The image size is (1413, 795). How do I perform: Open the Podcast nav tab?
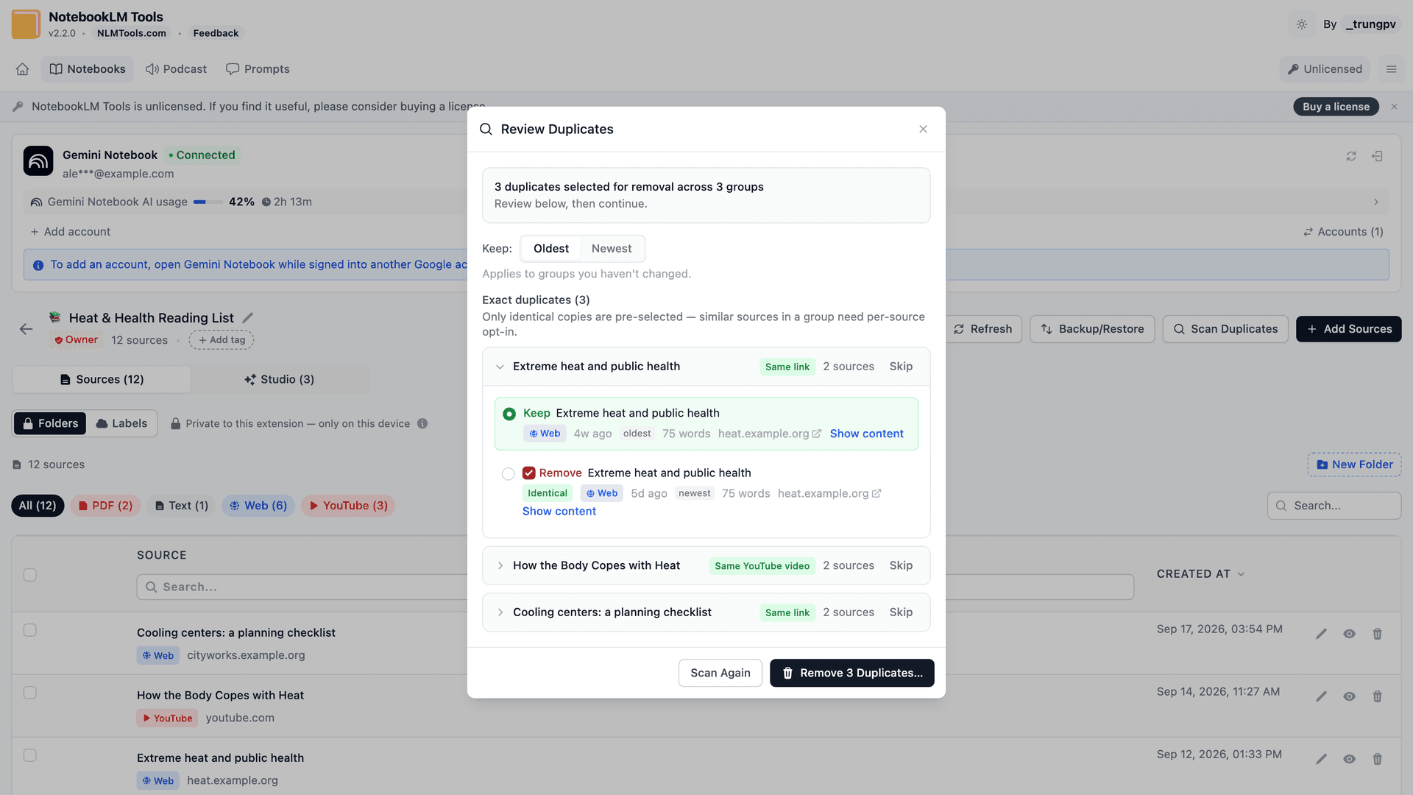[x=176, y=69]
